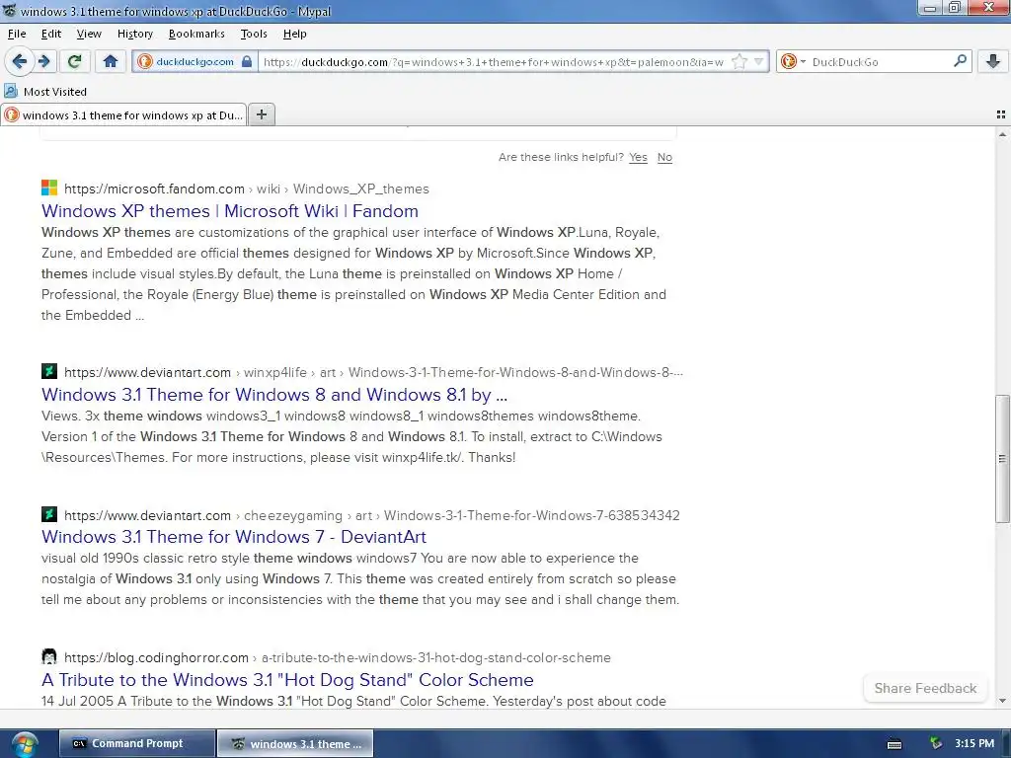Image resolution: width=1011 pixels, height=758 pixels.
Task: Go back with the Back arrow button
Action: (19, 61)
